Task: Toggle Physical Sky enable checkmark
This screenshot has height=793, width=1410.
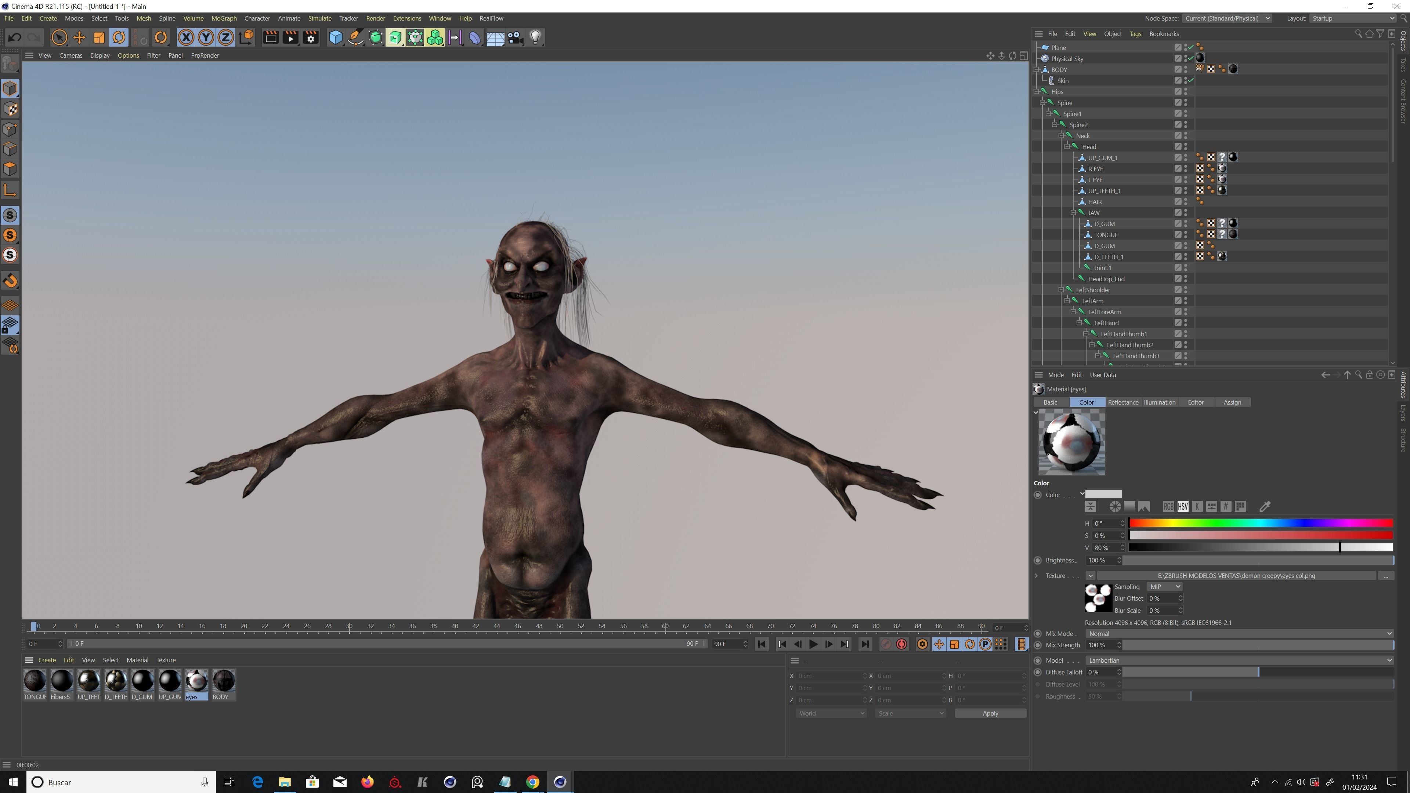Action: 1190,59
